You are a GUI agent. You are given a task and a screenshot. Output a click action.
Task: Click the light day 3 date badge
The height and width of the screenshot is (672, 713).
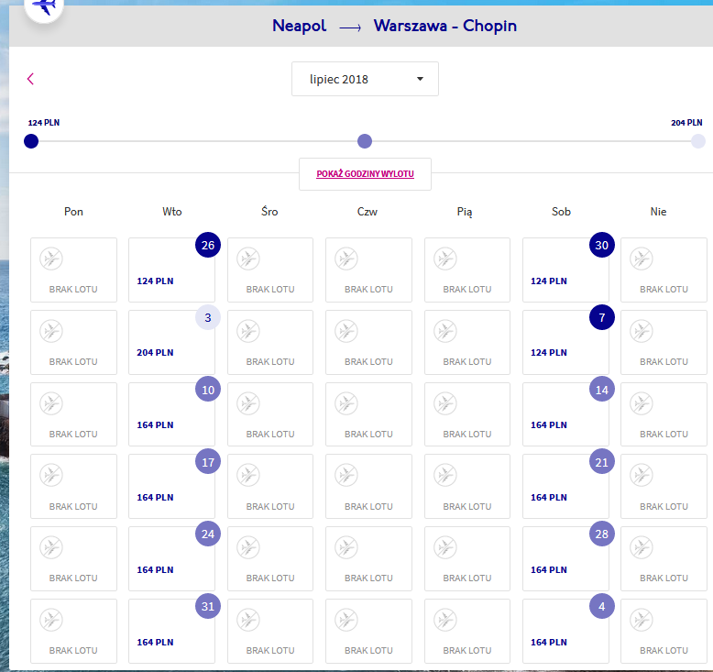click(x=208, y=317)
